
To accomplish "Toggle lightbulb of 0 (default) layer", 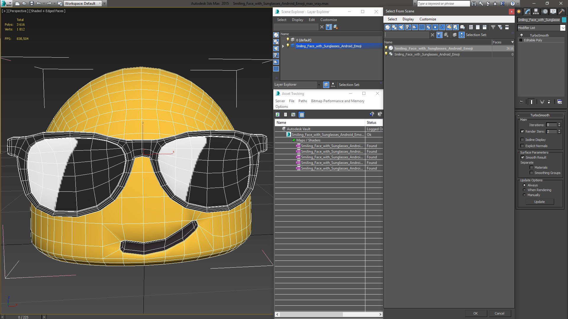I will tap(288, 40).
